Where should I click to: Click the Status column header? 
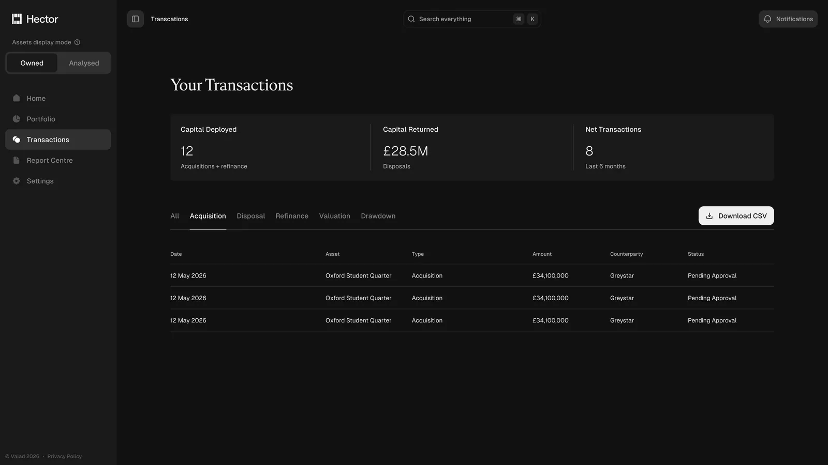point(696,254)
